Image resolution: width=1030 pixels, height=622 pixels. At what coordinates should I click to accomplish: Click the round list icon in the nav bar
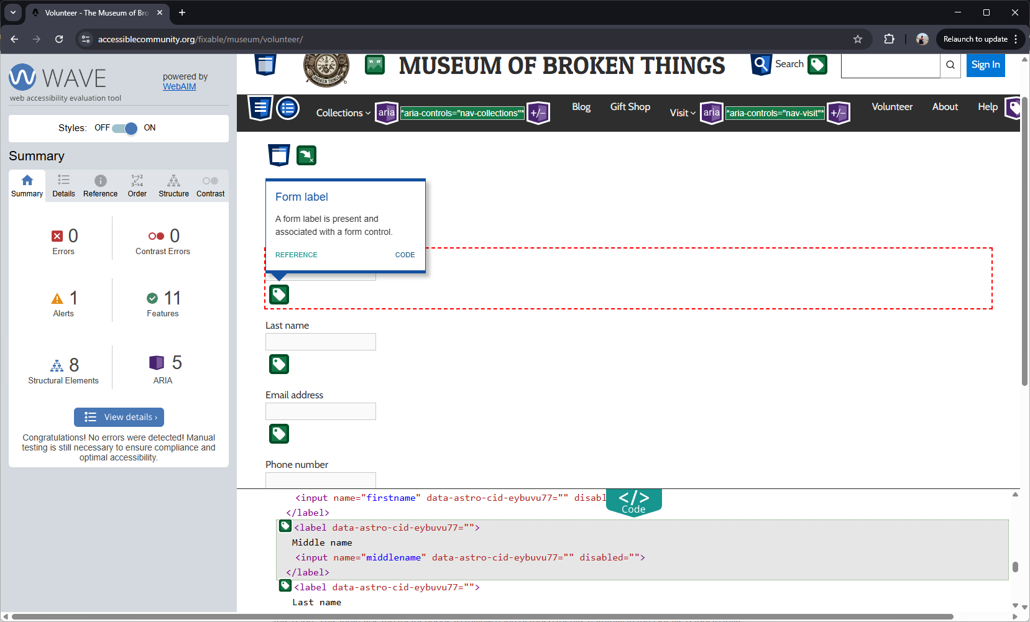(x=288, y=109)
